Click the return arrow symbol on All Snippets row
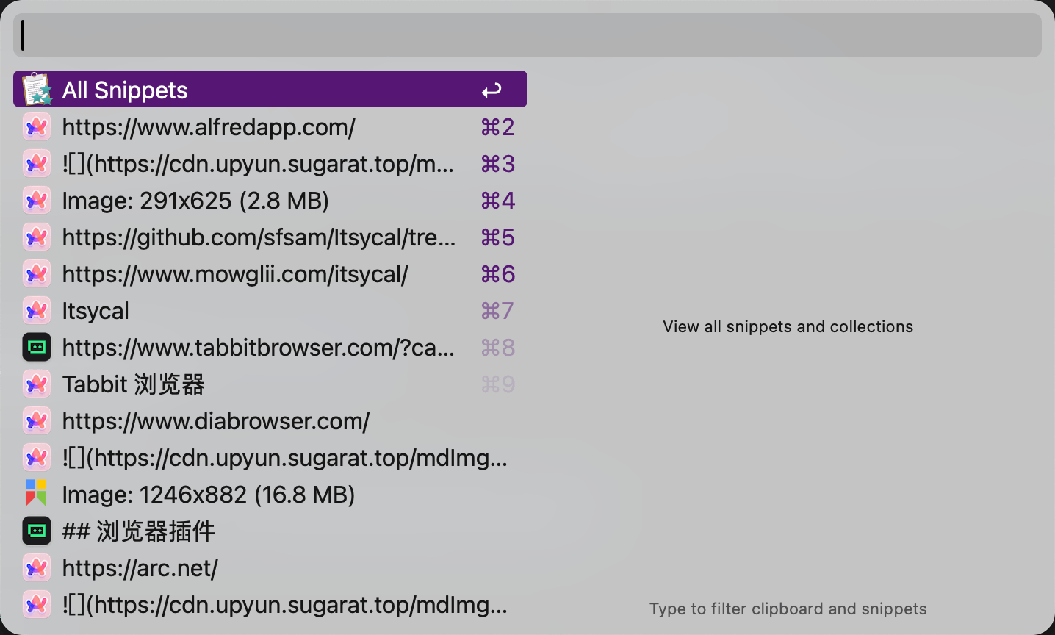This screenshot has width=1055, height=635. [x=492, y=90]
